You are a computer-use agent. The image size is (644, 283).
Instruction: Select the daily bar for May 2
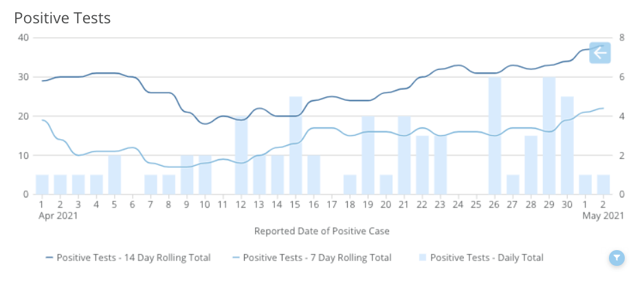point(603,184)
